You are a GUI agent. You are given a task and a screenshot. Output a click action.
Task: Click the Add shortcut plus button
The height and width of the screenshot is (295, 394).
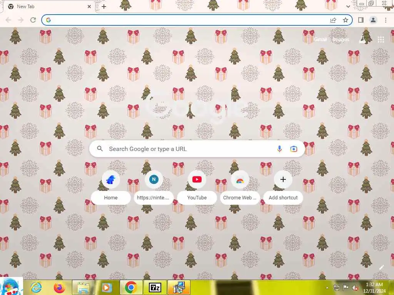click(x=283, y=180)
